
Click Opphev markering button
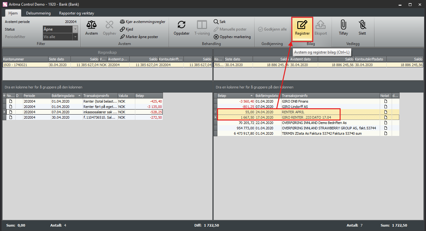(232, 37)
